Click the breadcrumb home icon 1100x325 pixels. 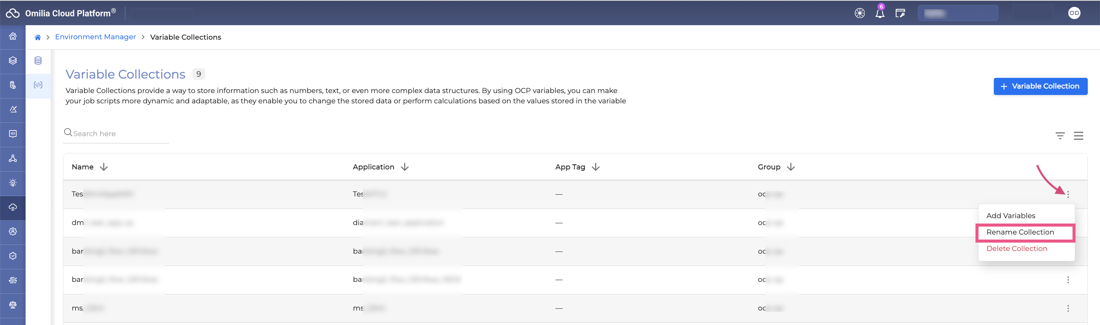click(37, 37)
